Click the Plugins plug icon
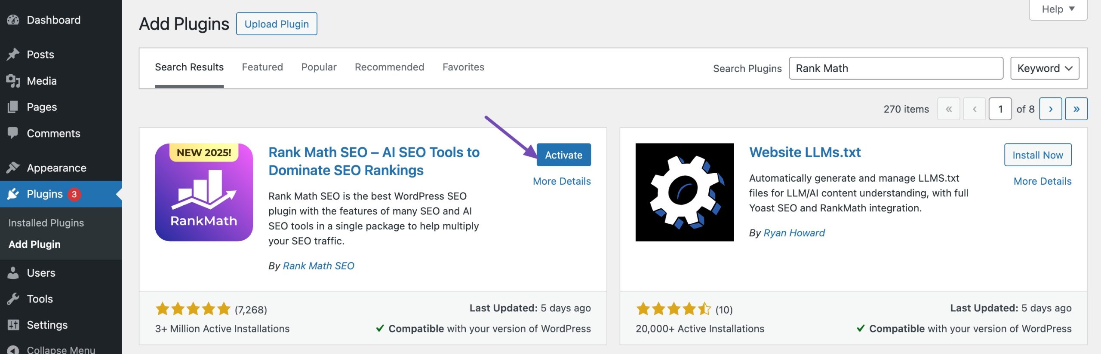This screenshot has height=354, width=1101. tap(13, 194)
